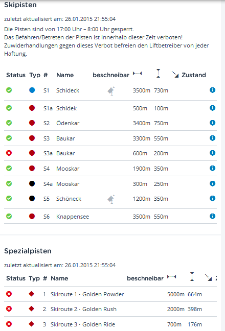The height and width of the screenshot is (331, 225).
Task: Select Zustand column header
Action: 194,75
